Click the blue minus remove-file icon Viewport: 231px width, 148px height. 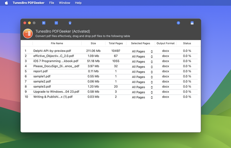click(56, 23)
